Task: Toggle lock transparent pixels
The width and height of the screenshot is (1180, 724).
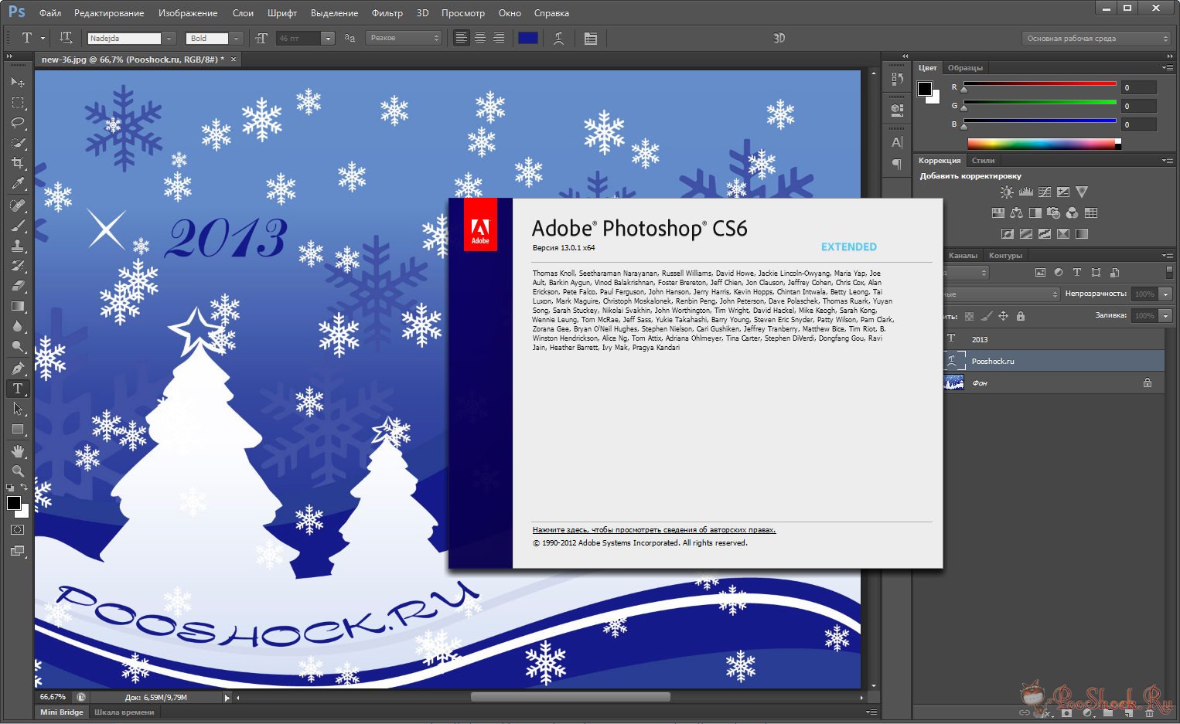Action: [969, 315]
